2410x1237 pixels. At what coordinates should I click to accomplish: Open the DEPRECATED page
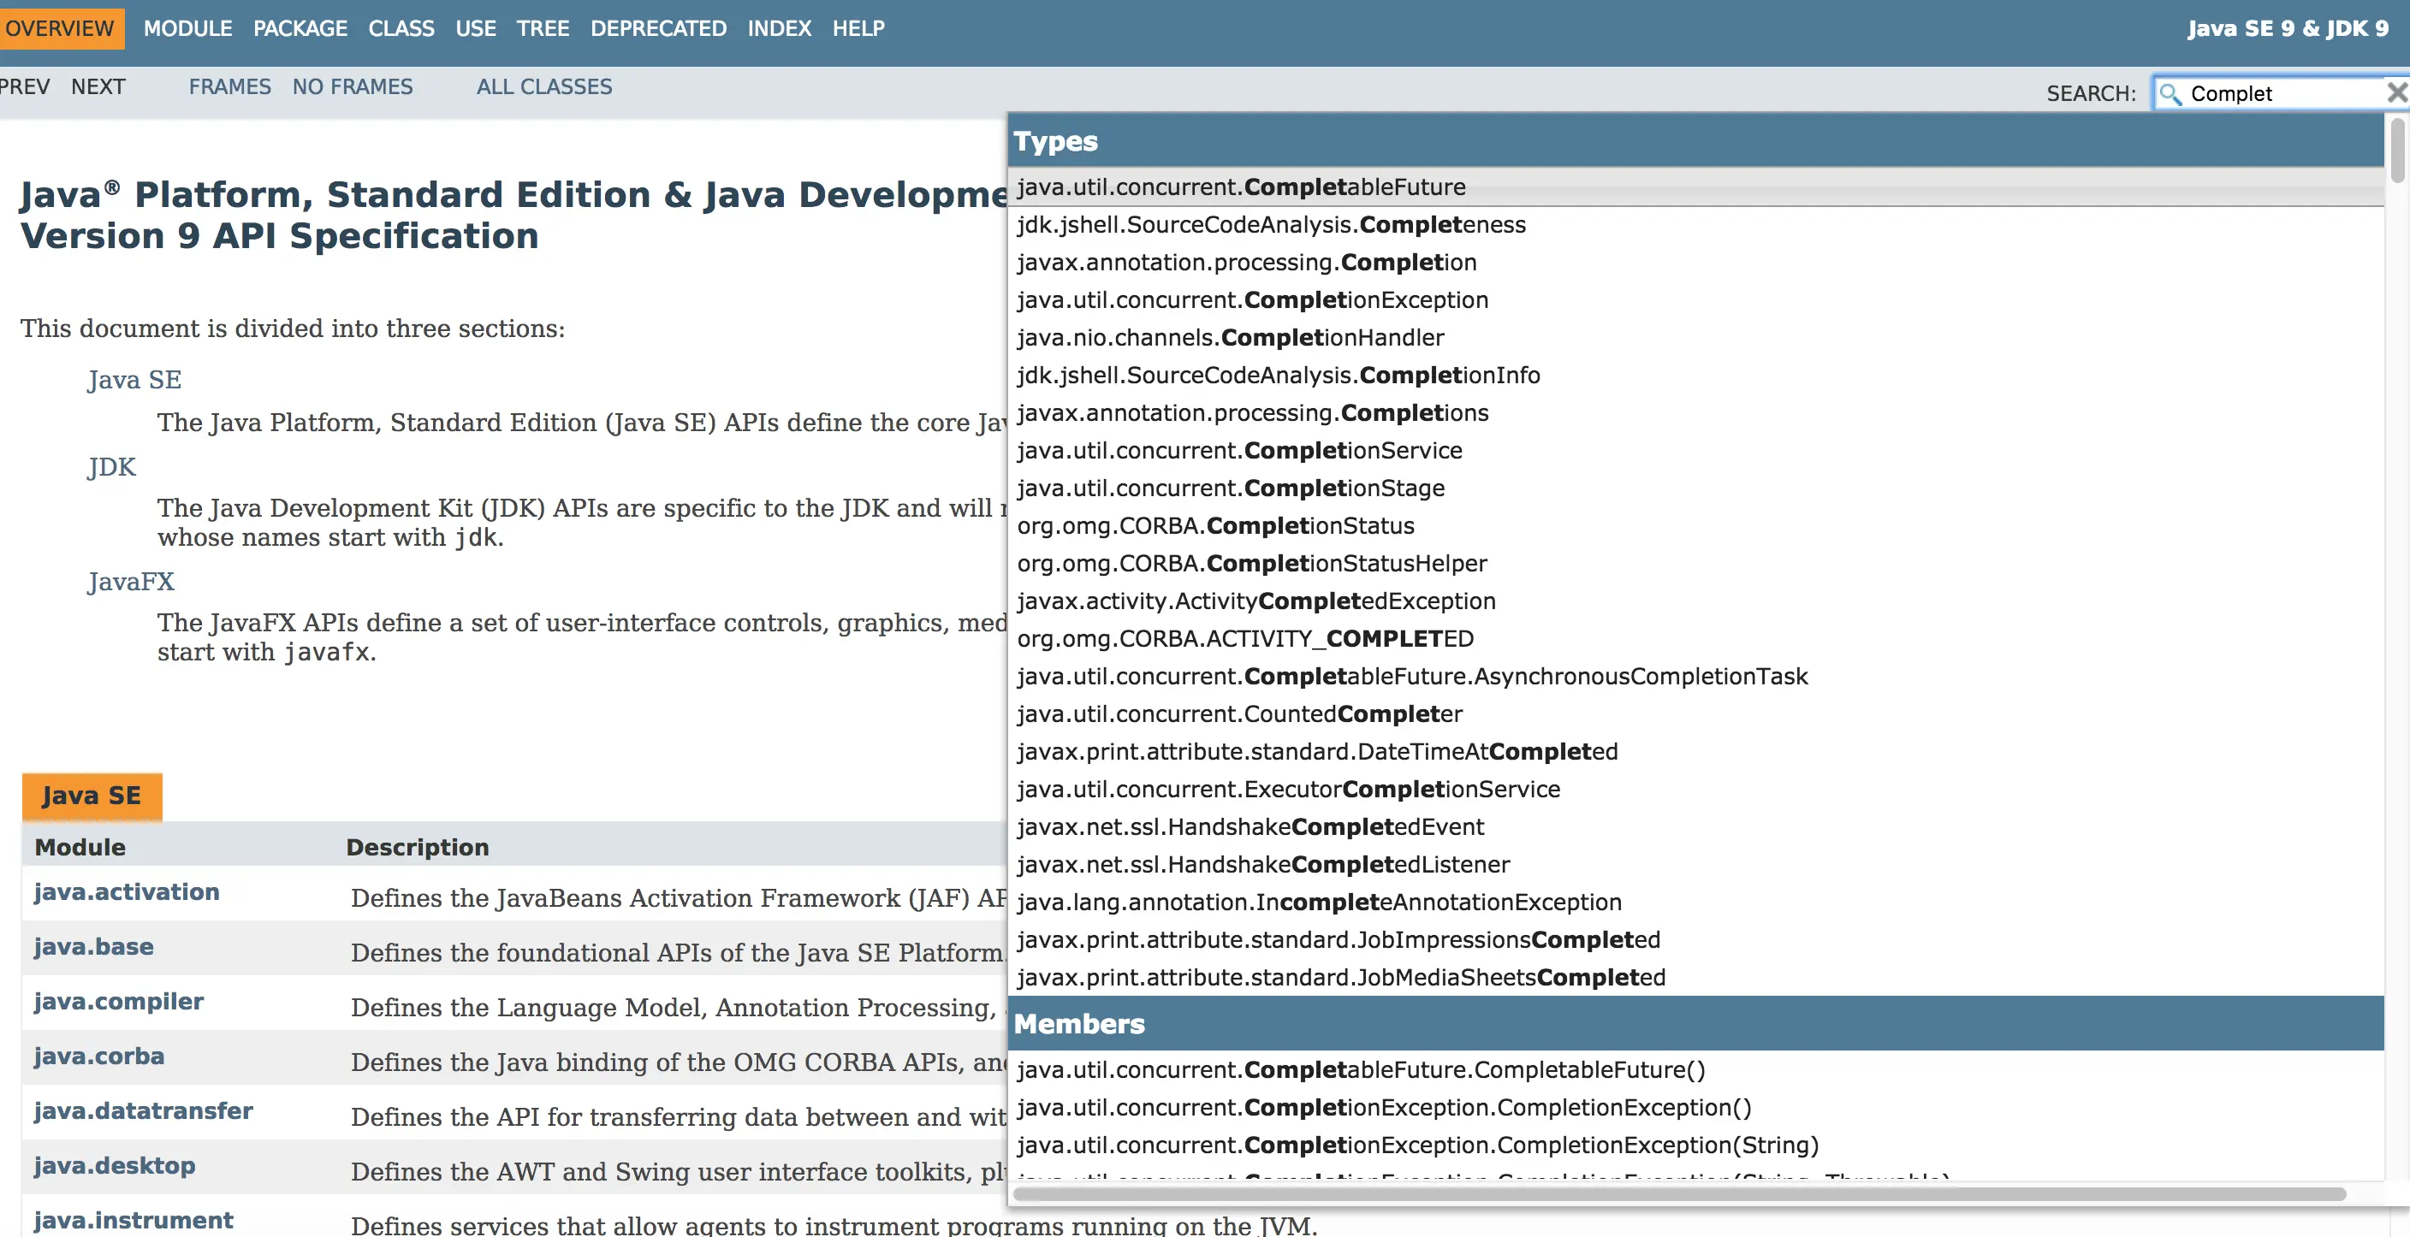(x=657, y=28)
